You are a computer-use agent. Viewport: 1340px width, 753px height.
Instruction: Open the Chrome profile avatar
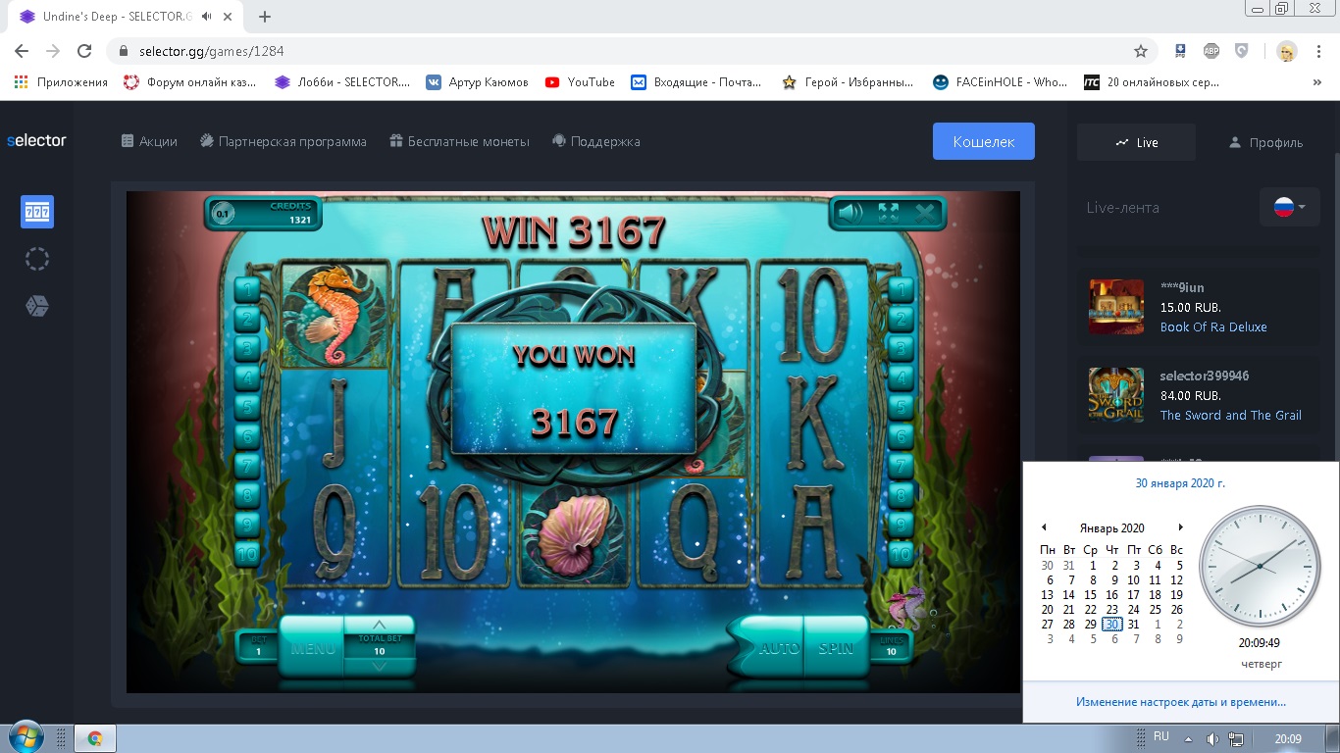point(1287,51)
